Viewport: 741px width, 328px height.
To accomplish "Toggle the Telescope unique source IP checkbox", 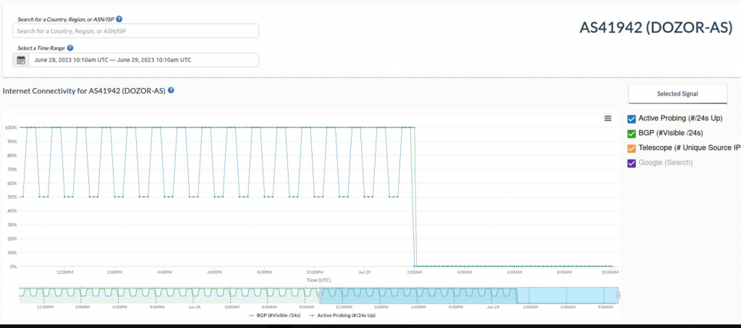I will (x=632, y=148).
